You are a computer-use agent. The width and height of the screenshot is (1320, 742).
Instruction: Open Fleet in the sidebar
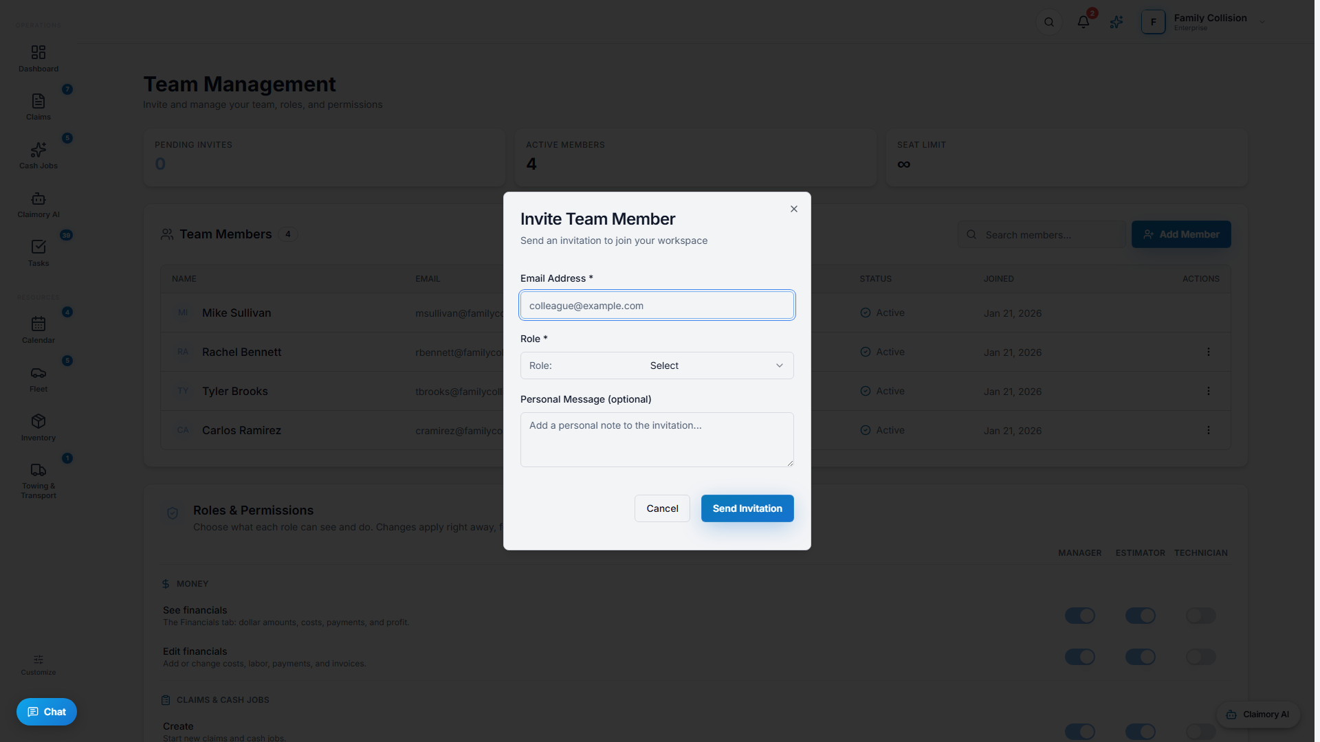pyautogui.click(x=38, y=379)
